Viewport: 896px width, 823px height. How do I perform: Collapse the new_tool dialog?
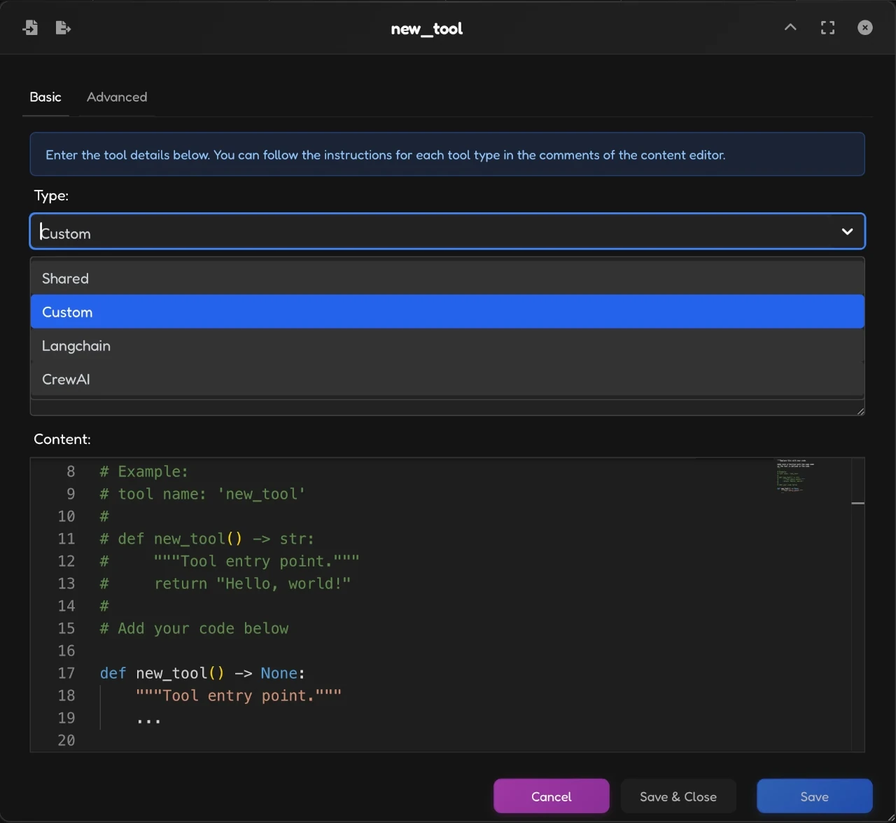coord(790,27)
